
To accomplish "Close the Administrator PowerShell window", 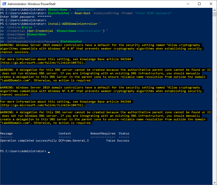I will point(211,4).
